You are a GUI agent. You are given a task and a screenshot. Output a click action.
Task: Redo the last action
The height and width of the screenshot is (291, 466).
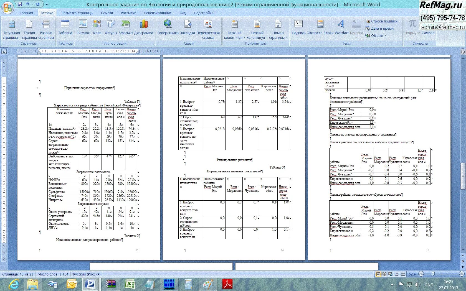pyautogui.click(x=38, y=4)
